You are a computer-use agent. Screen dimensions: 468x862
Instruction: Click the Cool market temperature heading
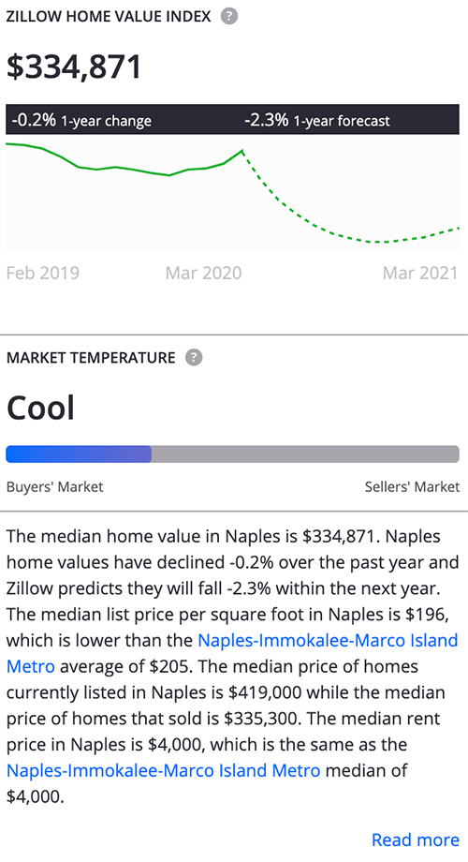point(40,408)
